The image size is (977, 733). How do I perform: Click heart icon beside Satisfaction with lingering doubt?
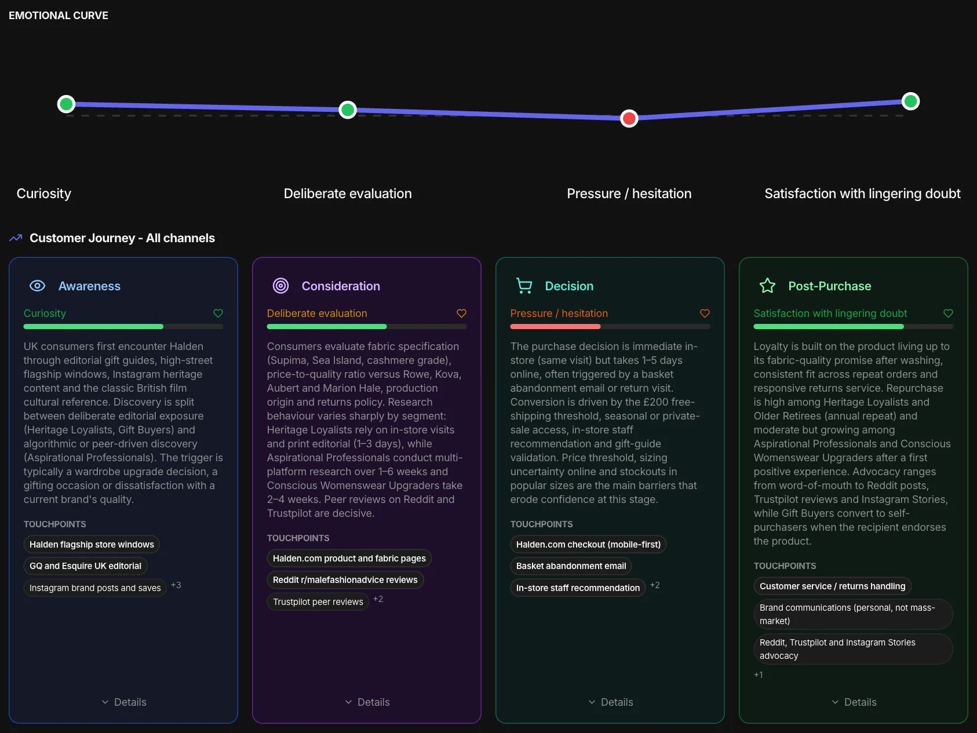click(948, 313)
